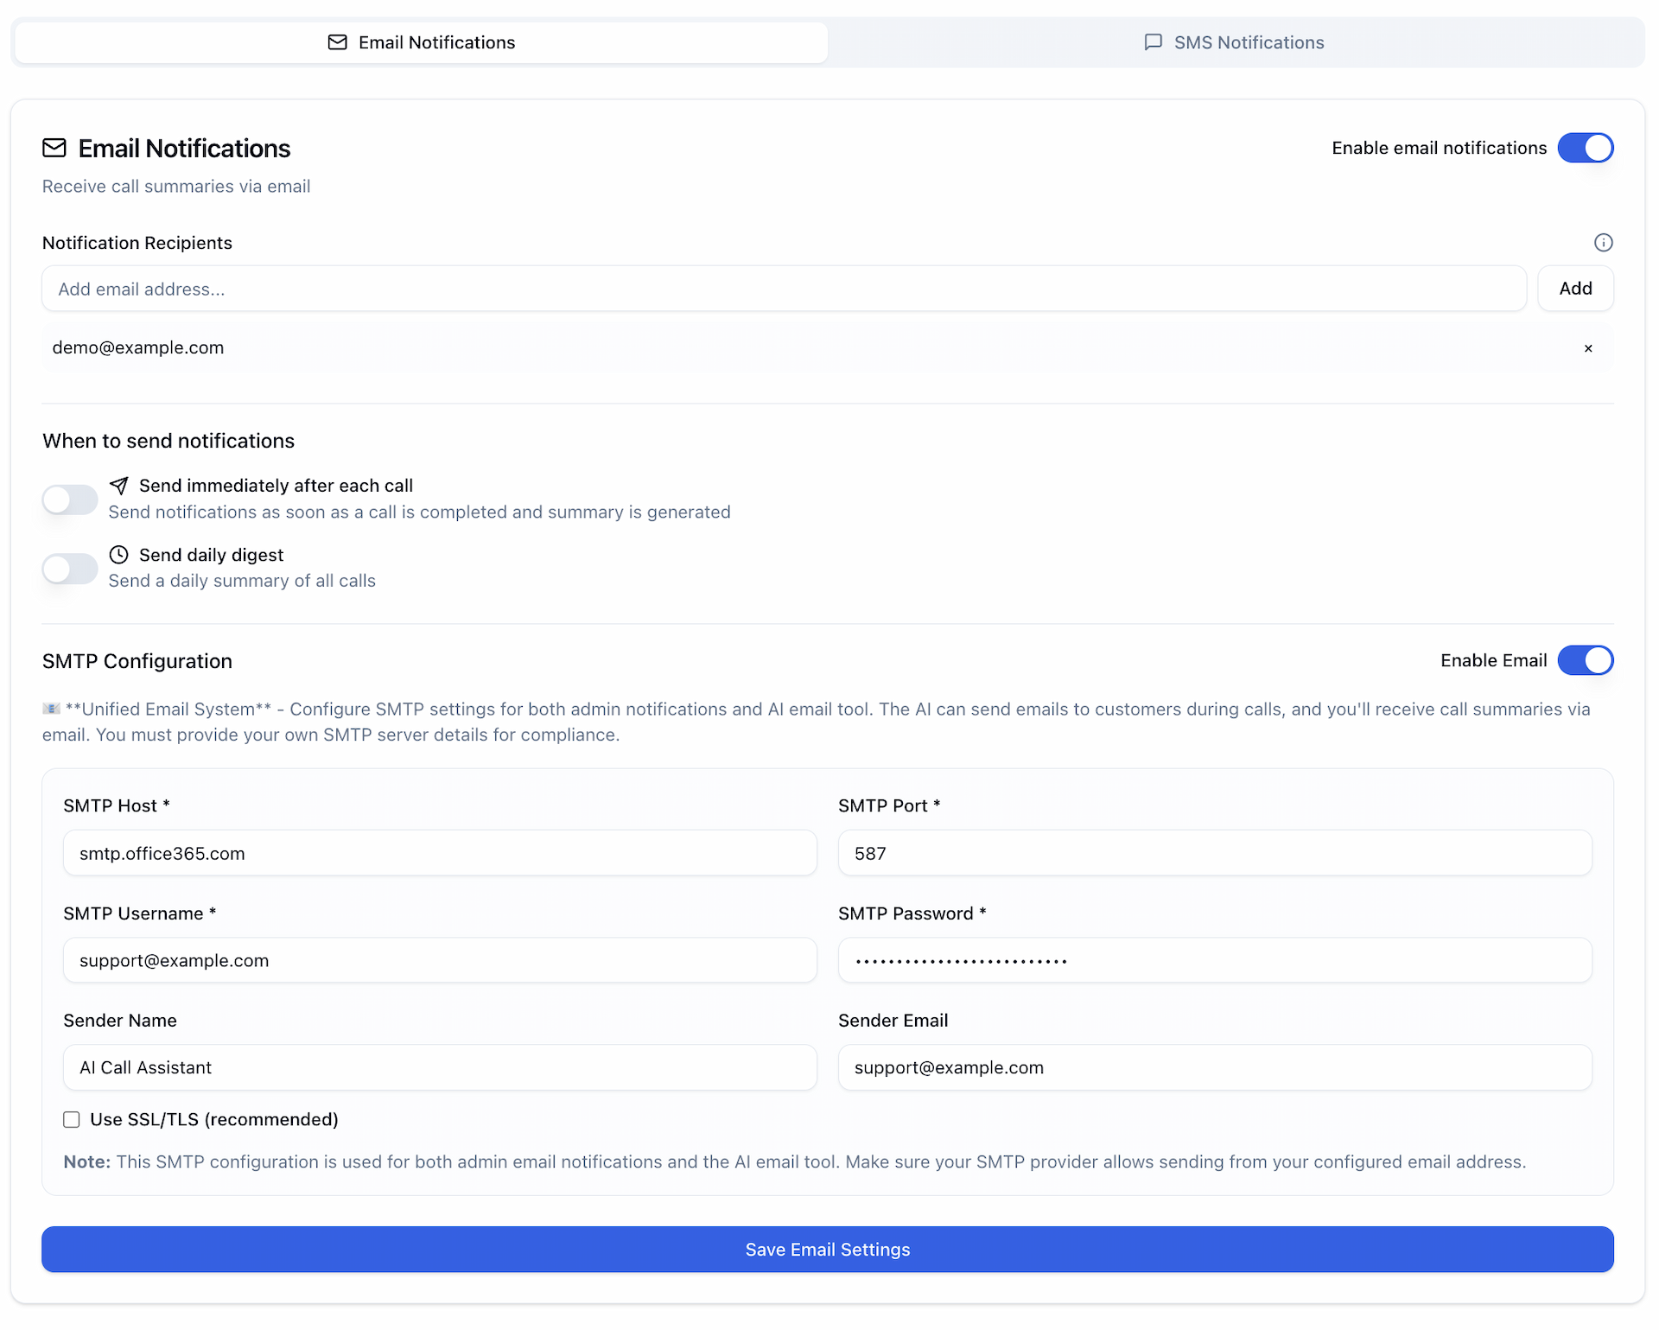Click the flag emoji before Unified Email System

coord(51,709)
